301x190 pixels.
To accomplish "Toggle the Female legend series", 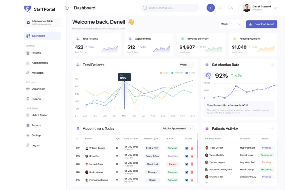I will tap(177, 73).
